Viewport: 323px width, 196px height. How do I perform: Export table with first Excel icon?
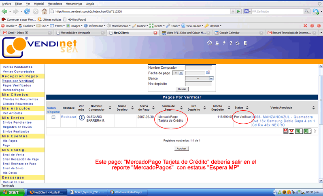298,131
